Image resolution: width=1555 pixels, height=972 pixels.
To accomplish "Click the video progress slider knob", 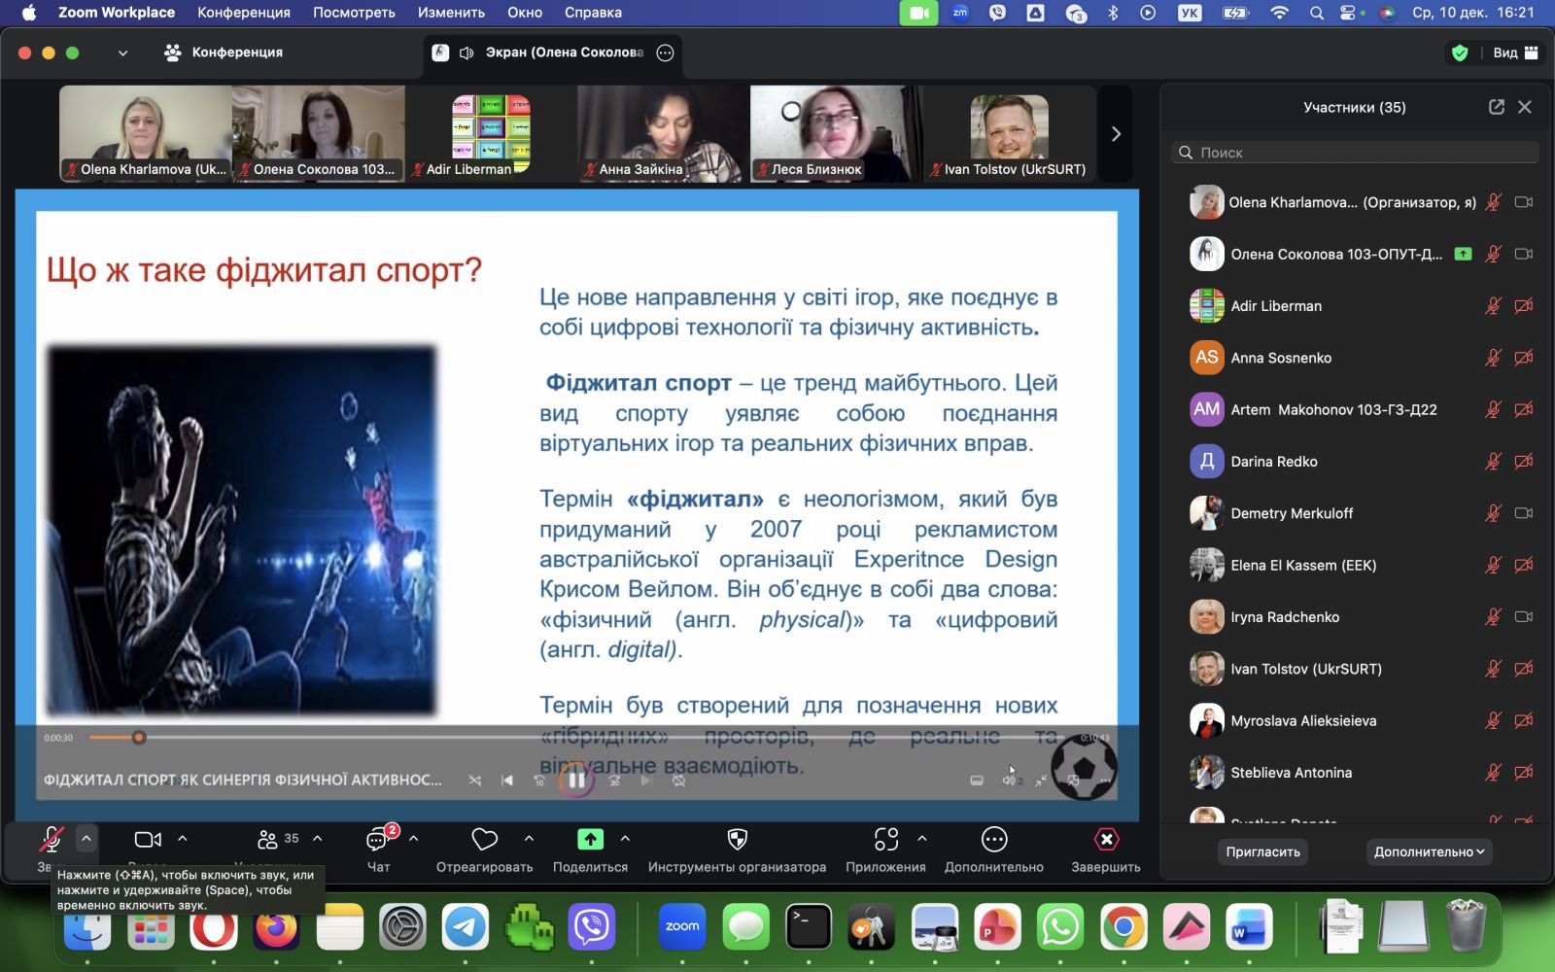I will [x=139, y=738].
